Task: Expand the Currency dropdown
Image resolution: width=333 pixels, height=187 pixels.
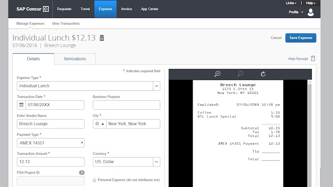Action: click(157, 162)
